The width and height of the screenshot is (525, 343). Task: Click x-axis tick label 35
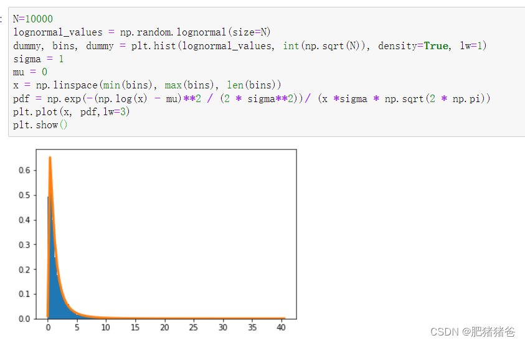click(252, 327)
